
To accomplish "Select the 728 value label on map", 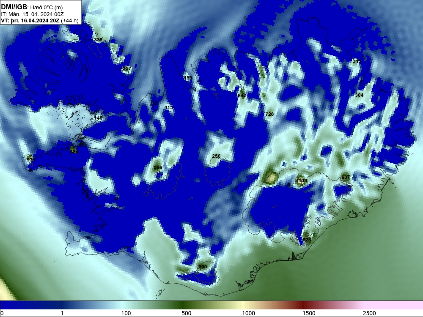I will [x=269, y=114].
